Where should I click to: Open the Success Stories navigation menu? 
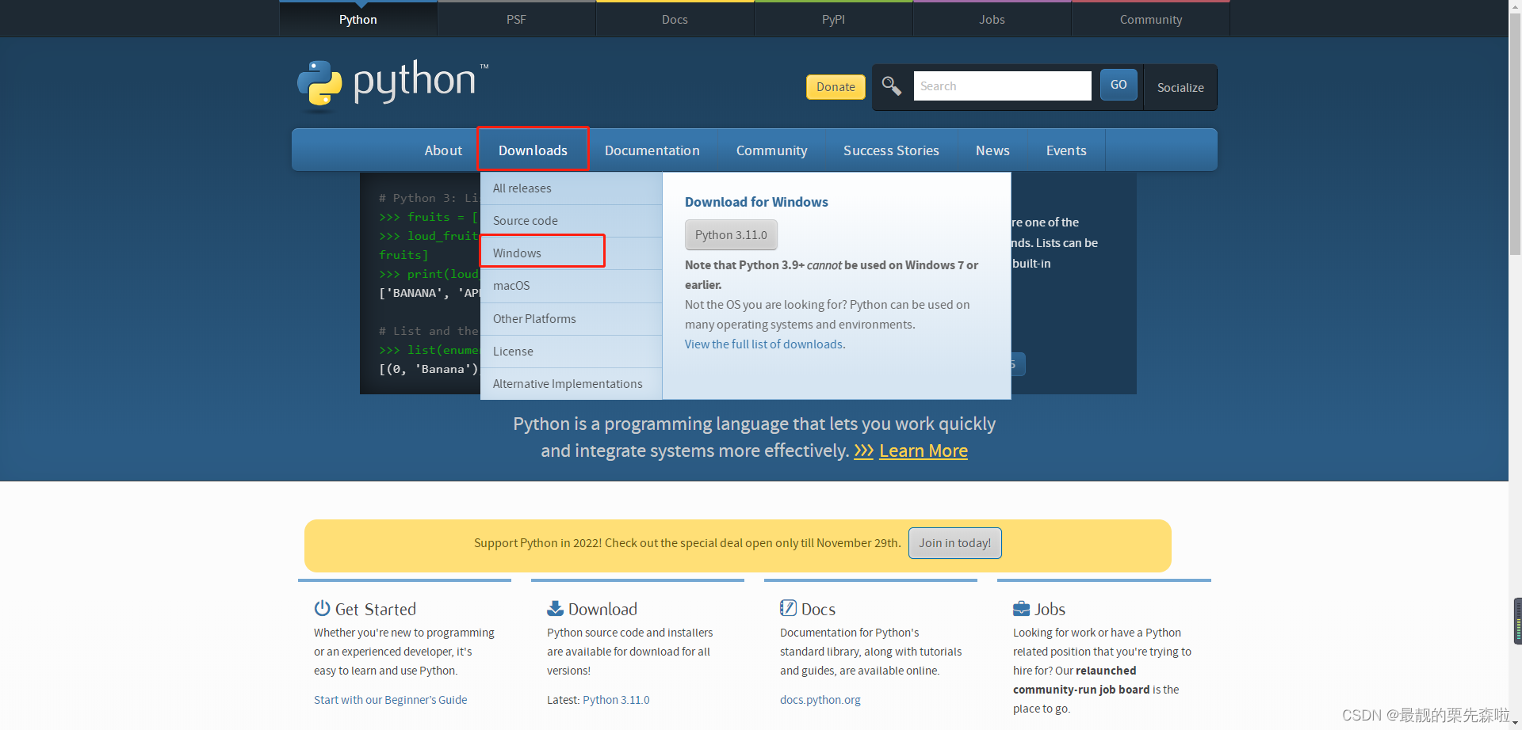891,150
